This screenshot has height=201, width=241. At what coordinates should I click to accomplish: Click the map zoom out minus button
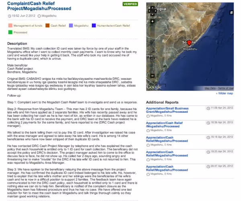coord(152,76)
